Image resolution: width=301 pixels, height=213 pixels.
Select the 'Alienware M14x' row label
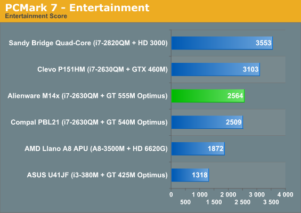click(x=87, y=96)
